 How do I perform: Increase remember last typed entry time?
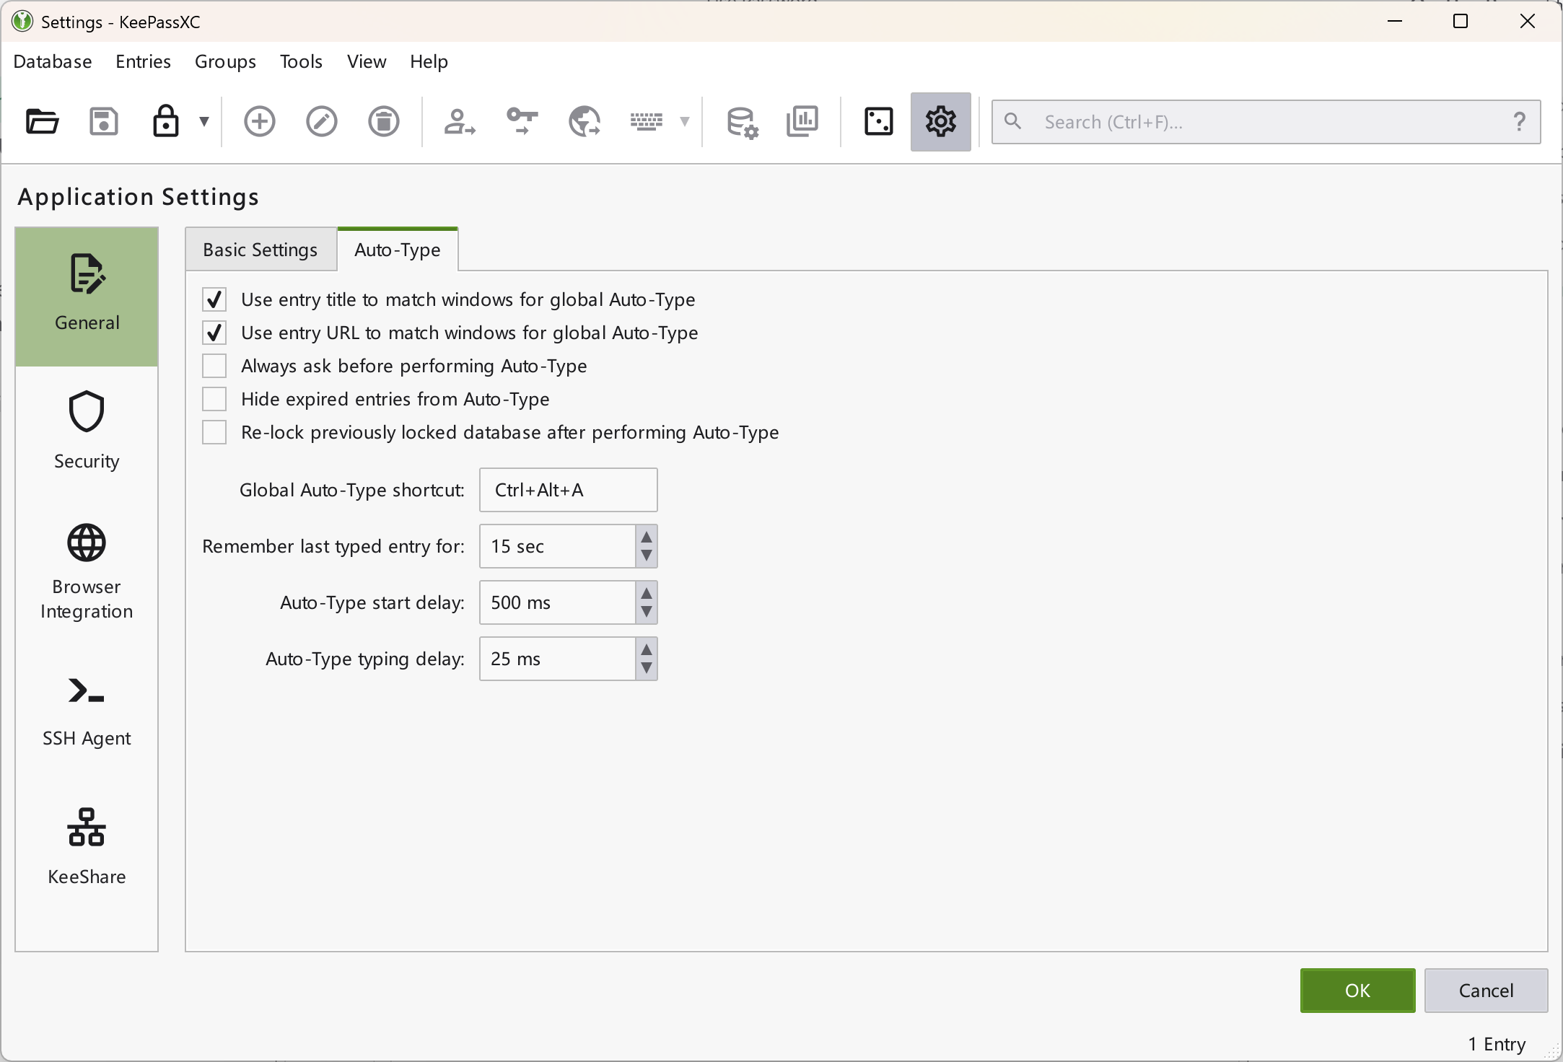(647, 537)
